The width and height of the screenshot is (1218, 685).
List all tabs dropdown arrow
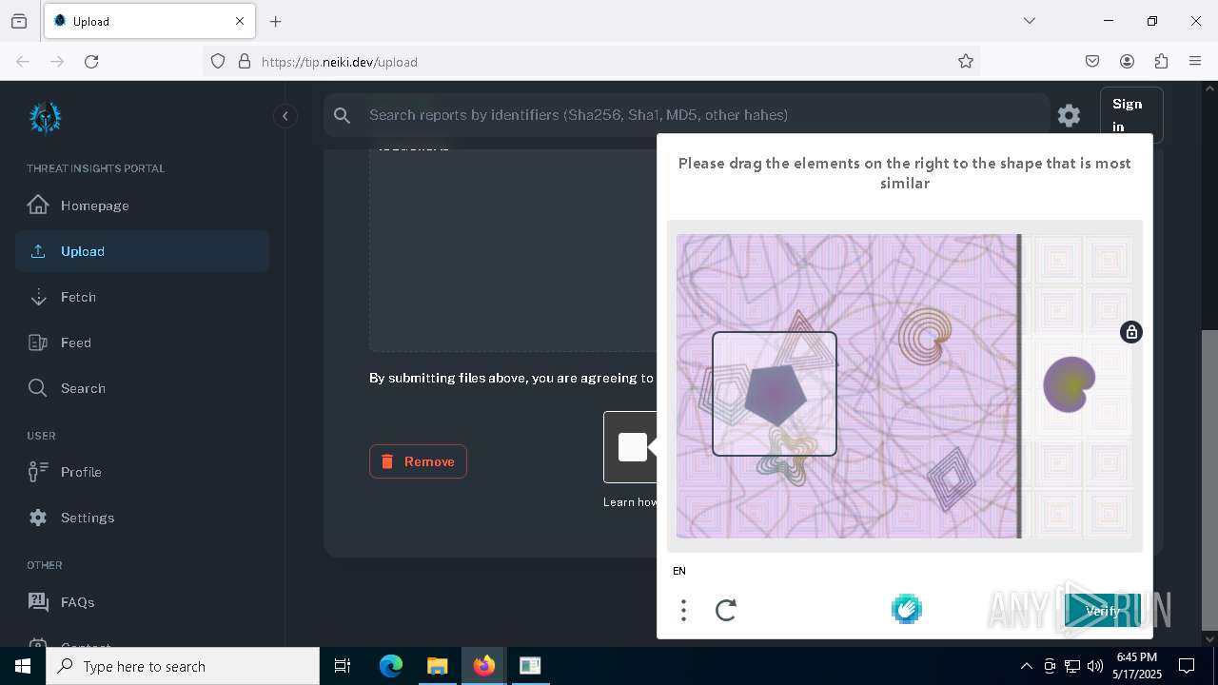(1030, 21)
